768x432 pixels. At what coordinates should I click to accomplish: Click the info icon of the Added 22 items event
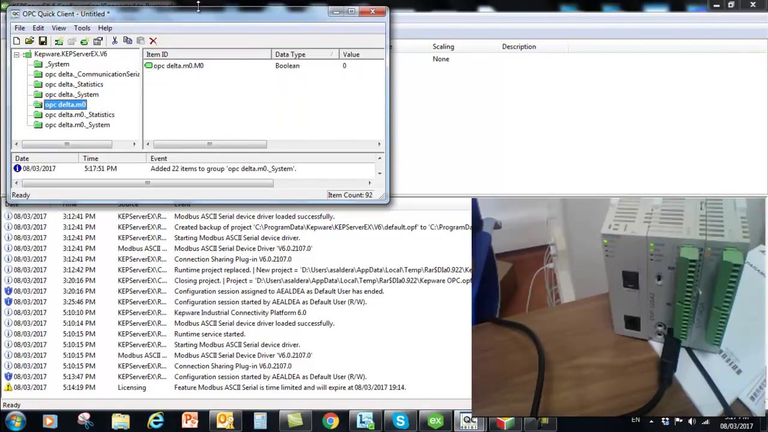point(17,169)
